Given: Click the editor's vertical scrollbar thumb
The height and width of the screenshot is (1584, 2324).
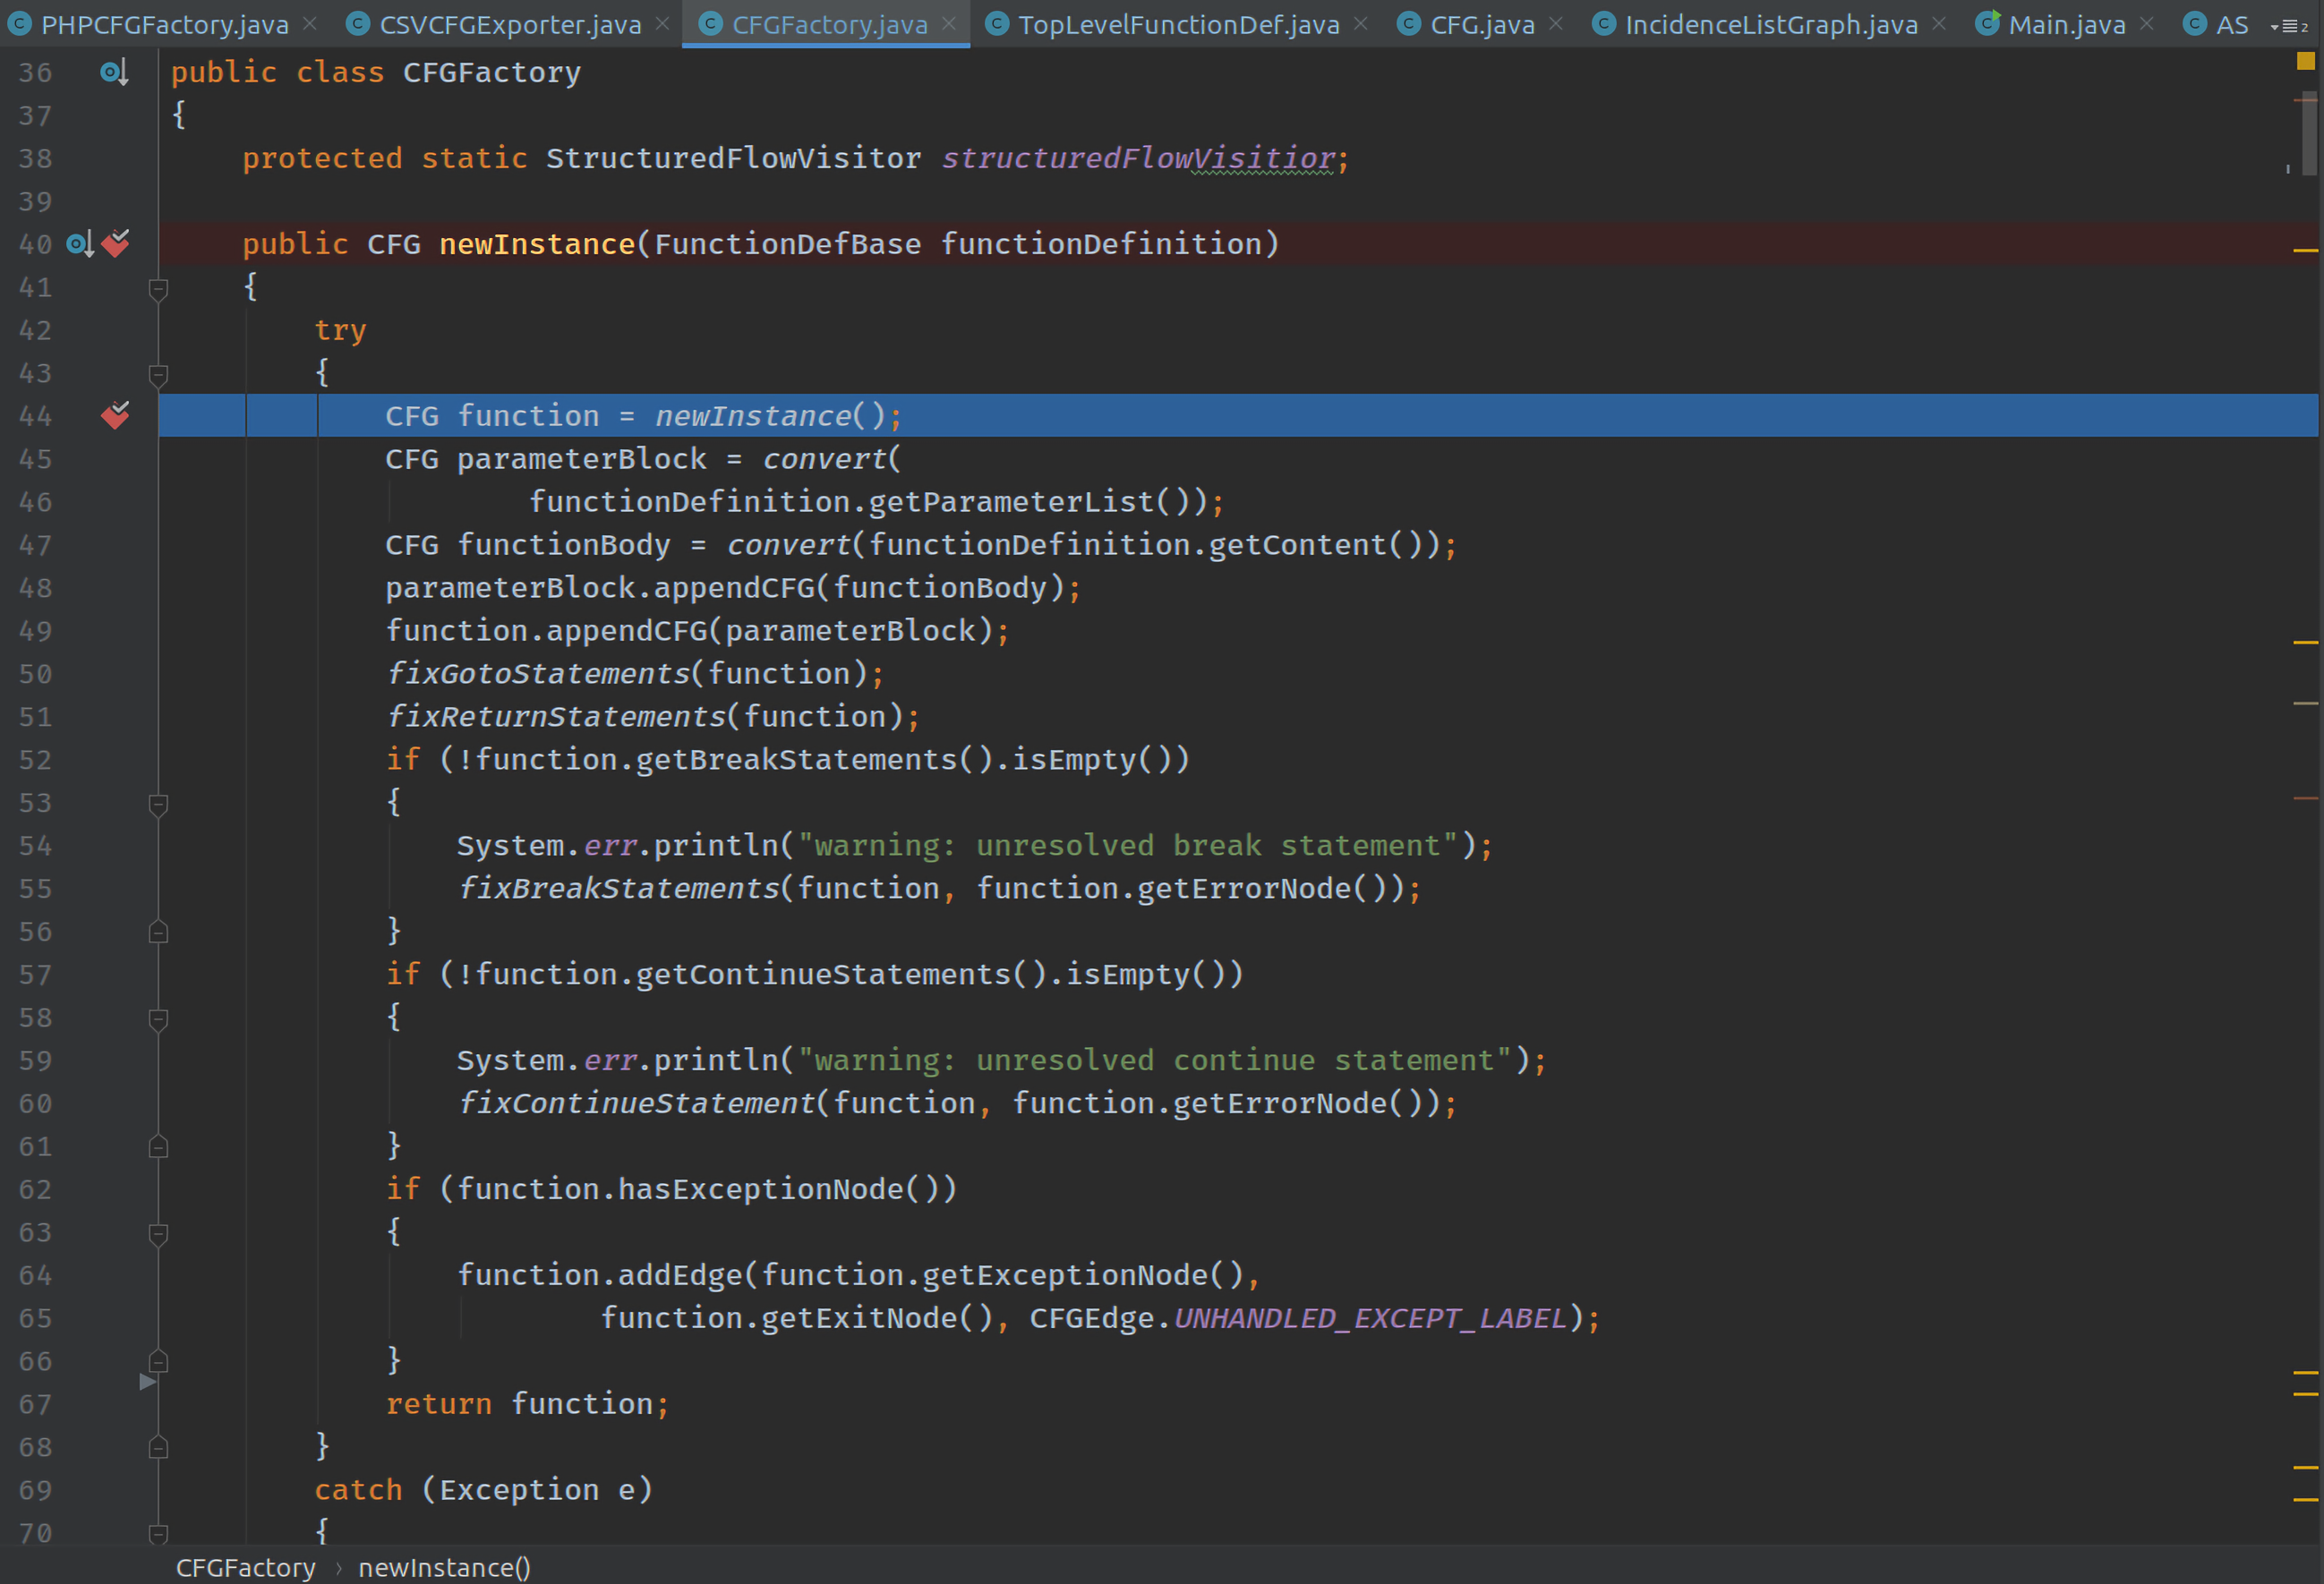Looking at the screenshot, I should 2309,134.
